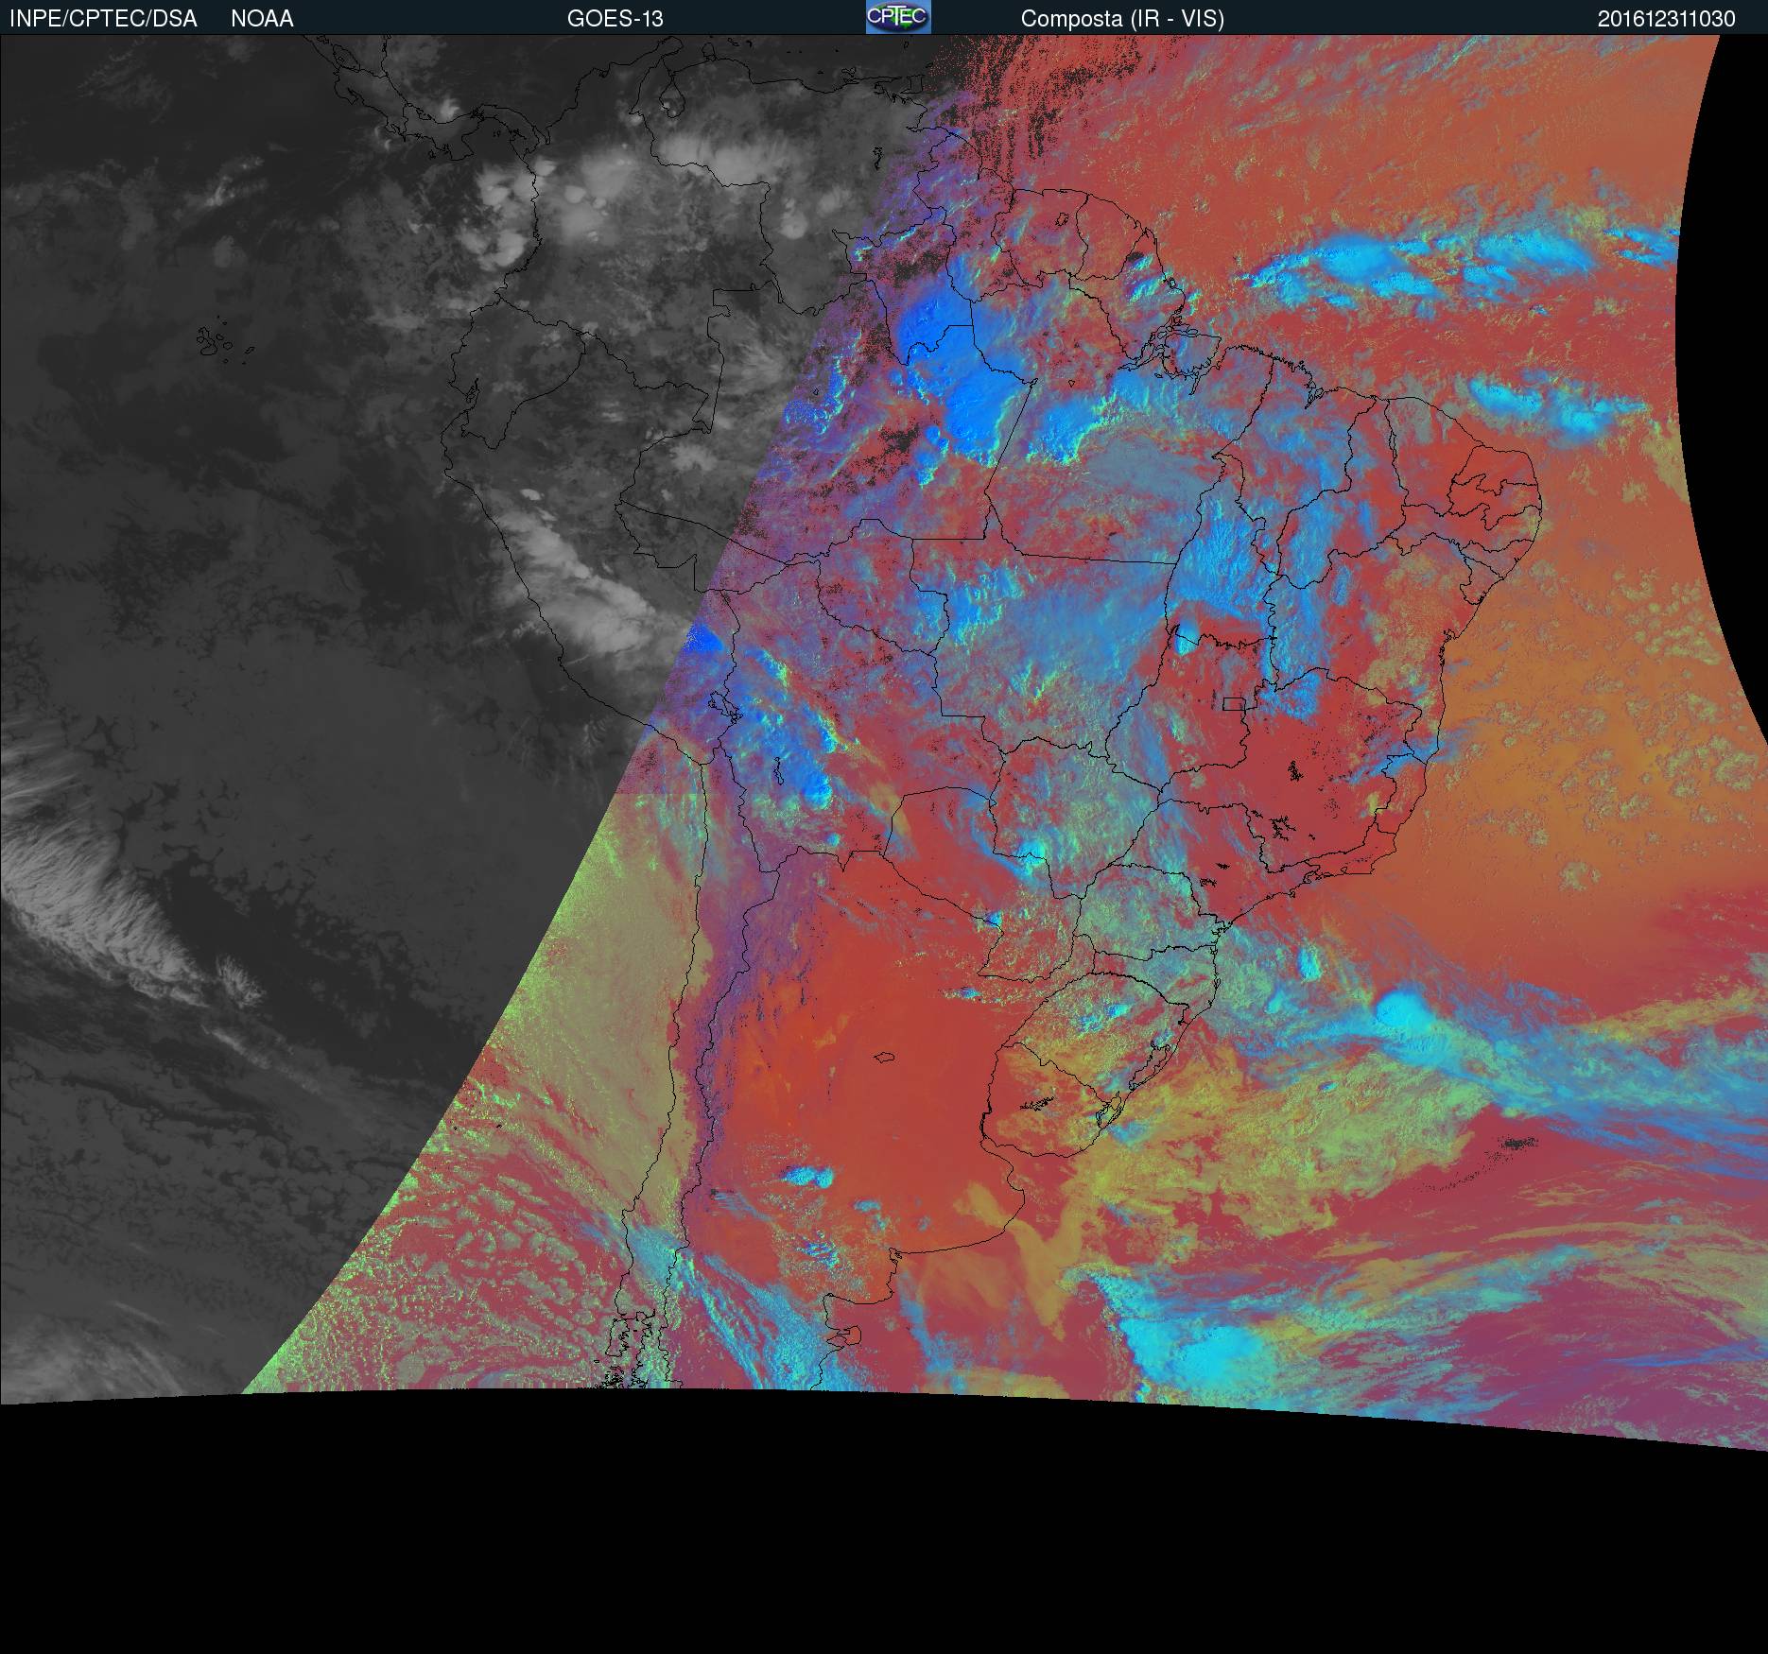Click the Composta (IR - VIS) title
1768x1654 pixels.
pos(1122,19)
